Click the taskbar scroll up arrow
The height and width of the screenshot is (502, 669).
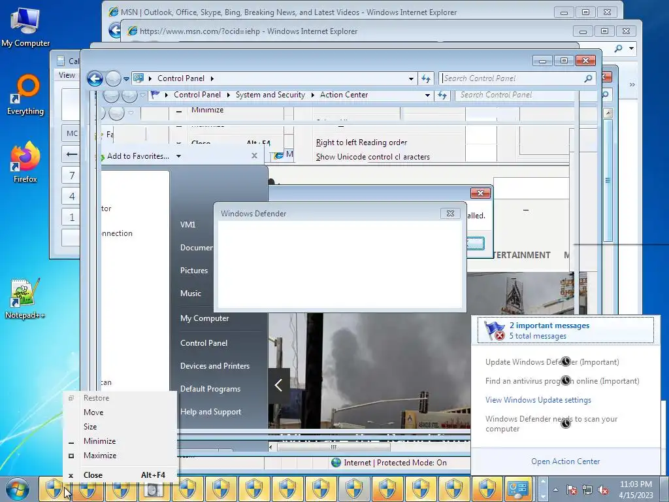click(543, 482)
